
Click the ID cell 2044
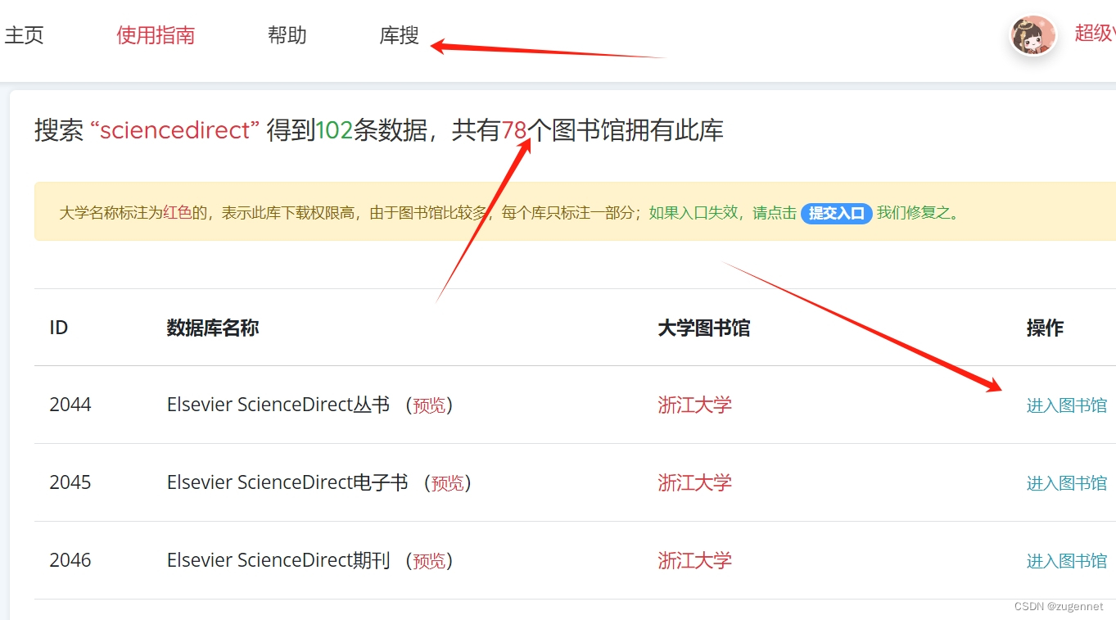tap(70, 405)
